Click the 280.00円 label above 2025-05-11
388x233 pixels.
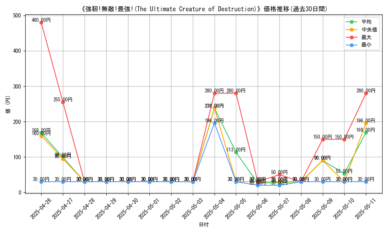[366, 91]
